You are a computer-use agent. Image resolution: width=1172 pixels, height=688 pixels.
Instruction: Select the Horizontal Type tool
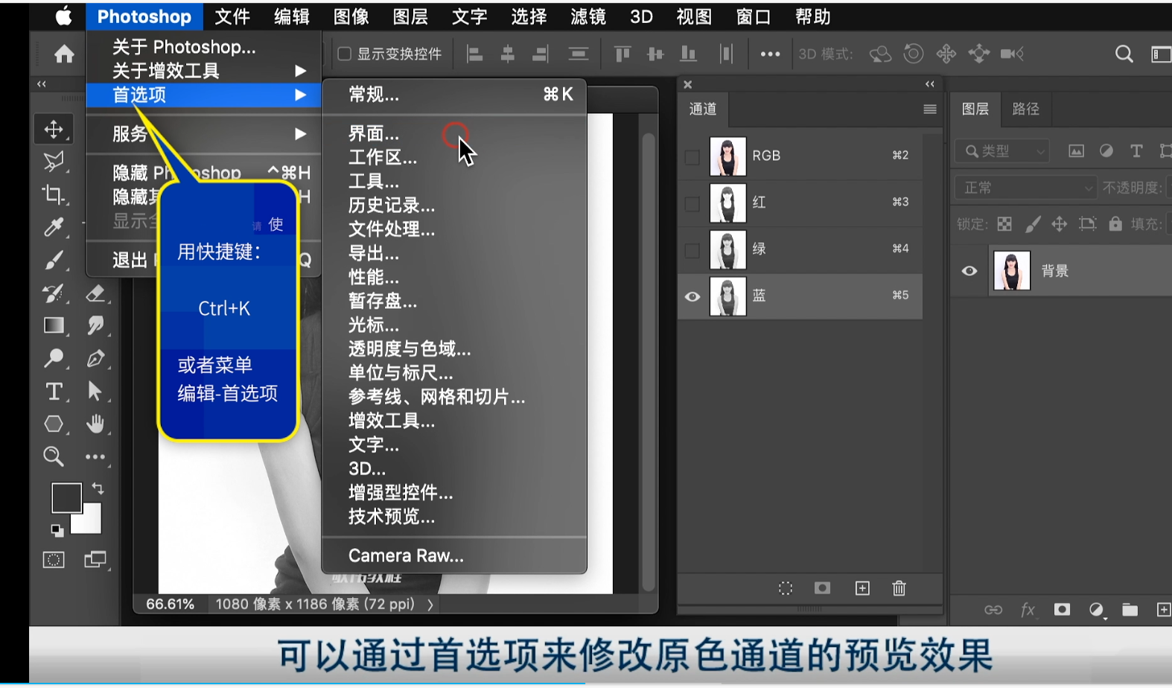(54, 391)
